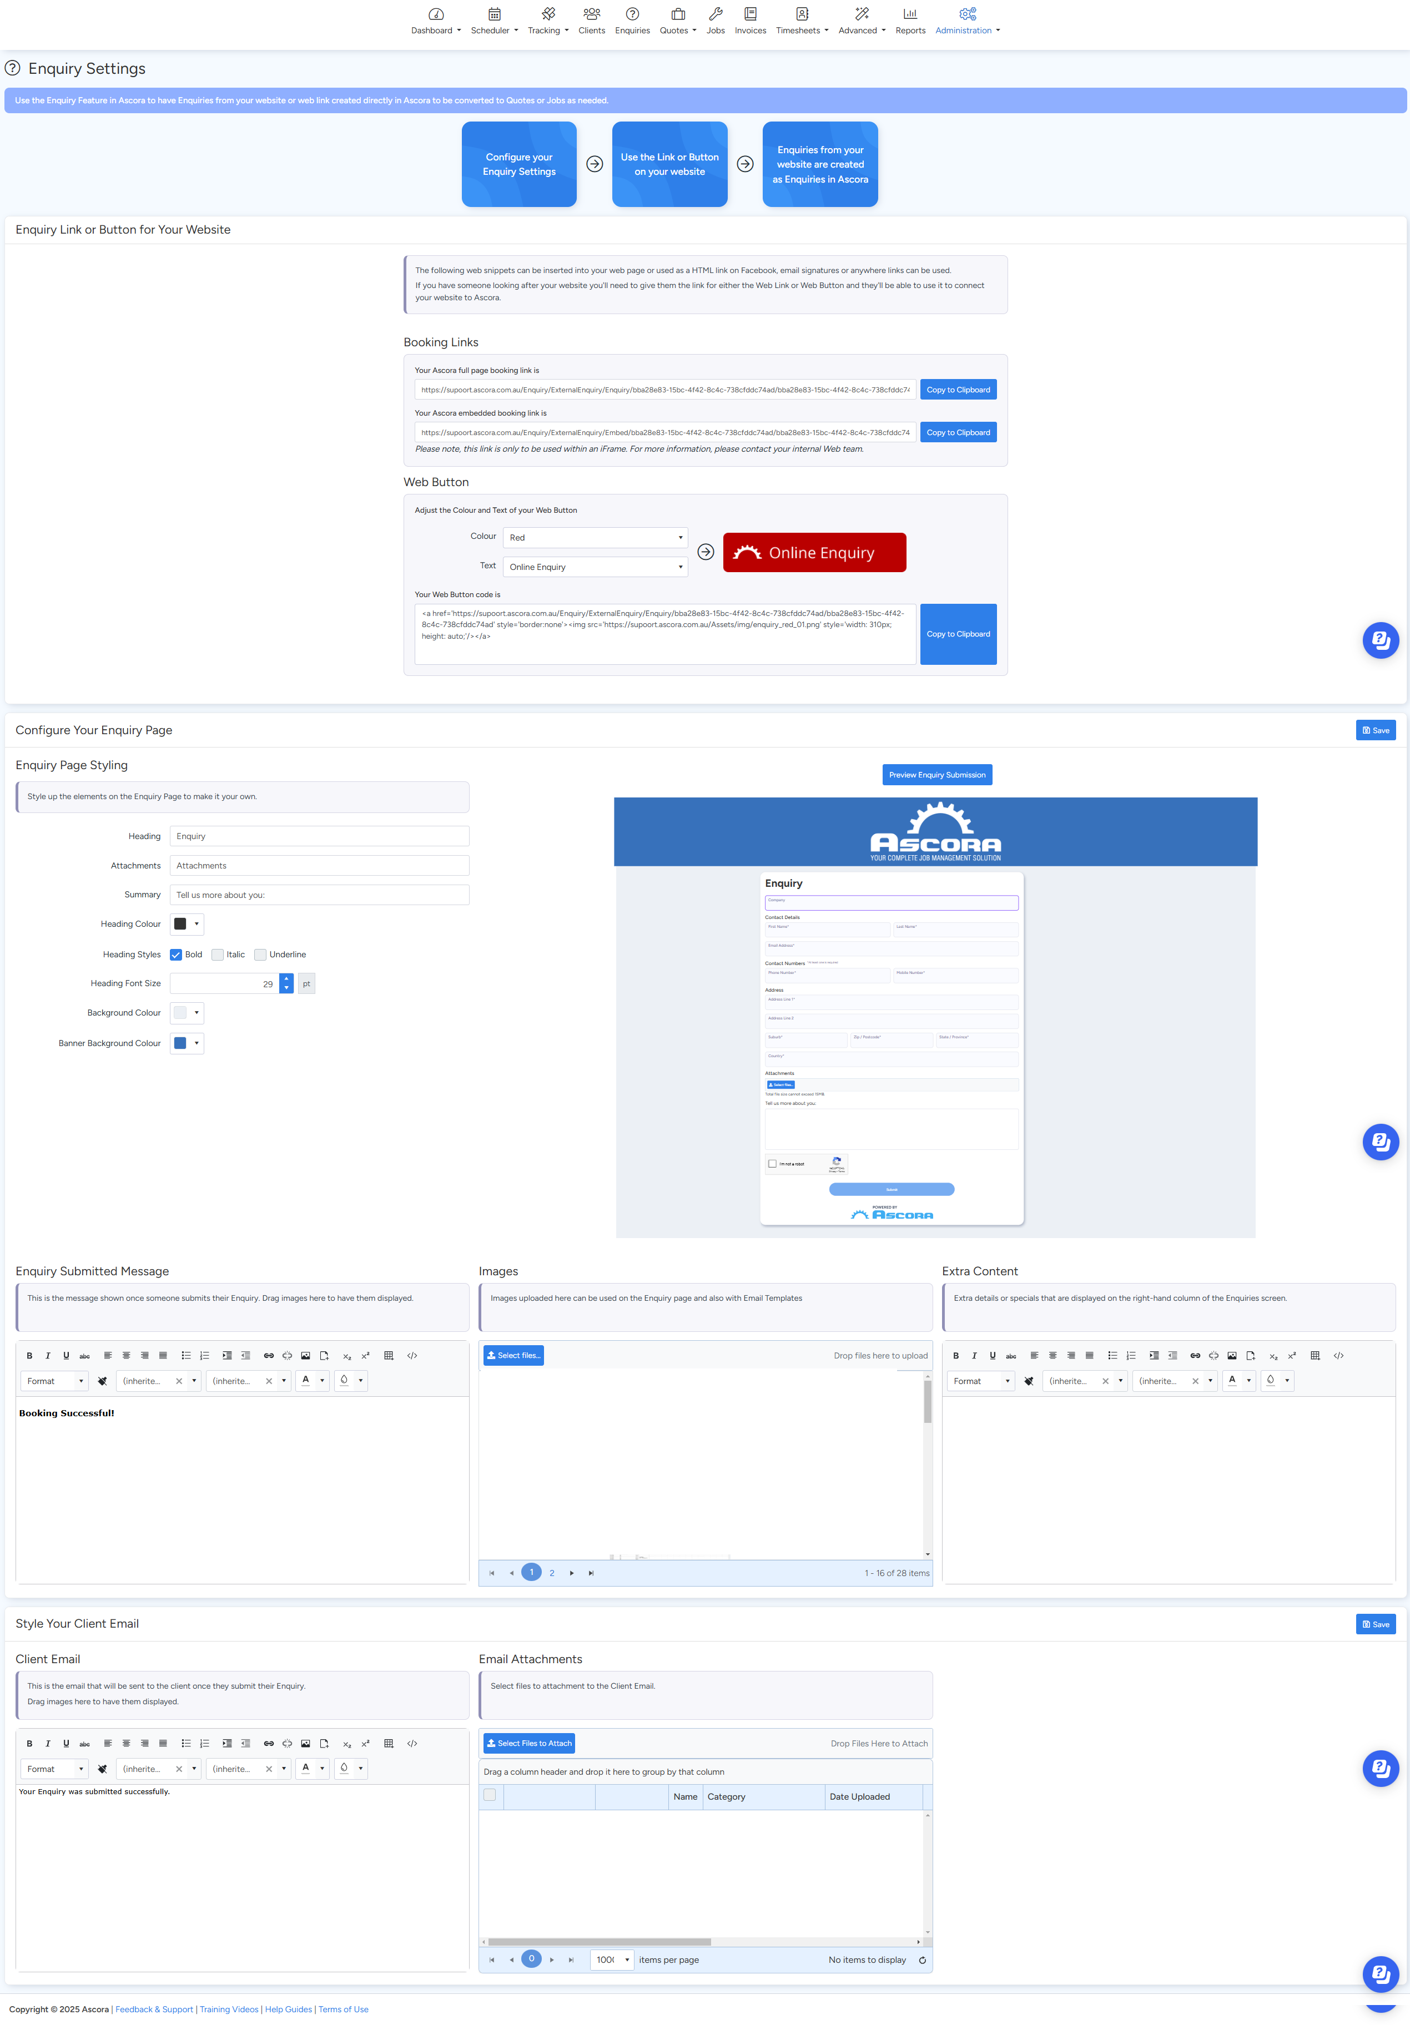
Task: Create table in Client Email editor
Action: (x=388, y=1744)
